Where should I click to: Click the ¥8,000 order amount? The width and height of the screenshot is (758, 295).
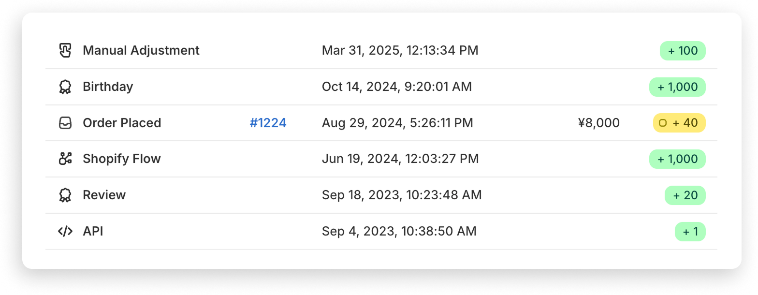(x=598, y=123)
